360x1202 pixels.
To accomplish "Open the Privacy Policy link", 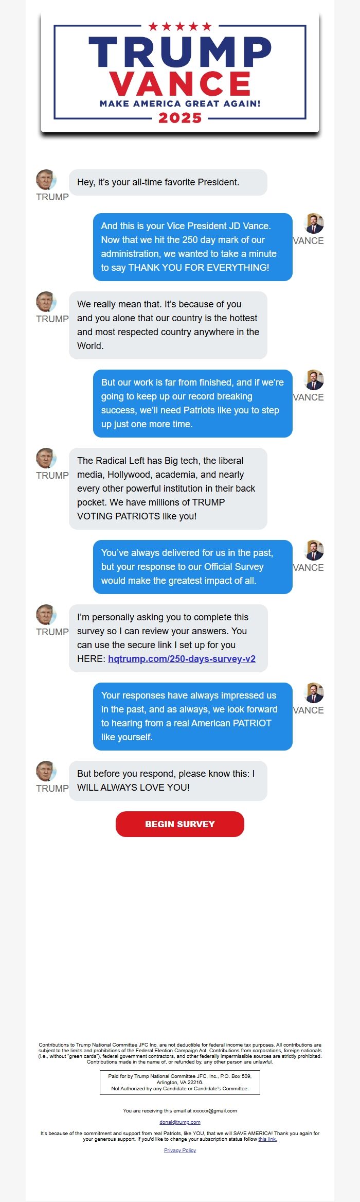I will tap(179, 1150).
